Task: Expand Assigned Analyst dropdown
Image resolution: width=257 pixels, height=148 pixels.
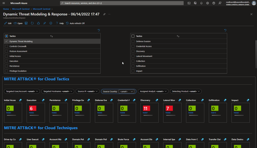Action: coord(153,91)
